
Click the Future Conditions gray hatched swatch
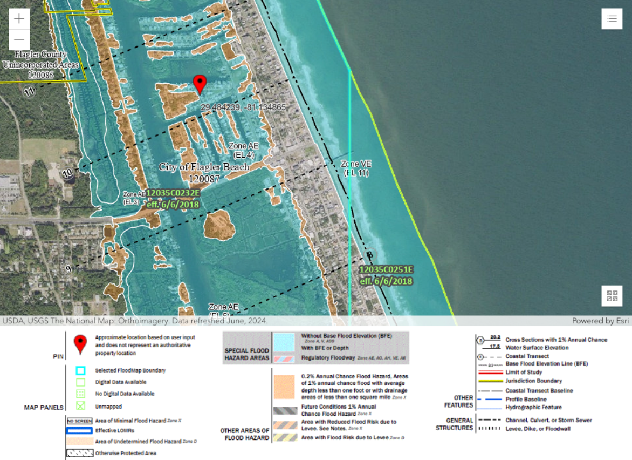point(285,411)
